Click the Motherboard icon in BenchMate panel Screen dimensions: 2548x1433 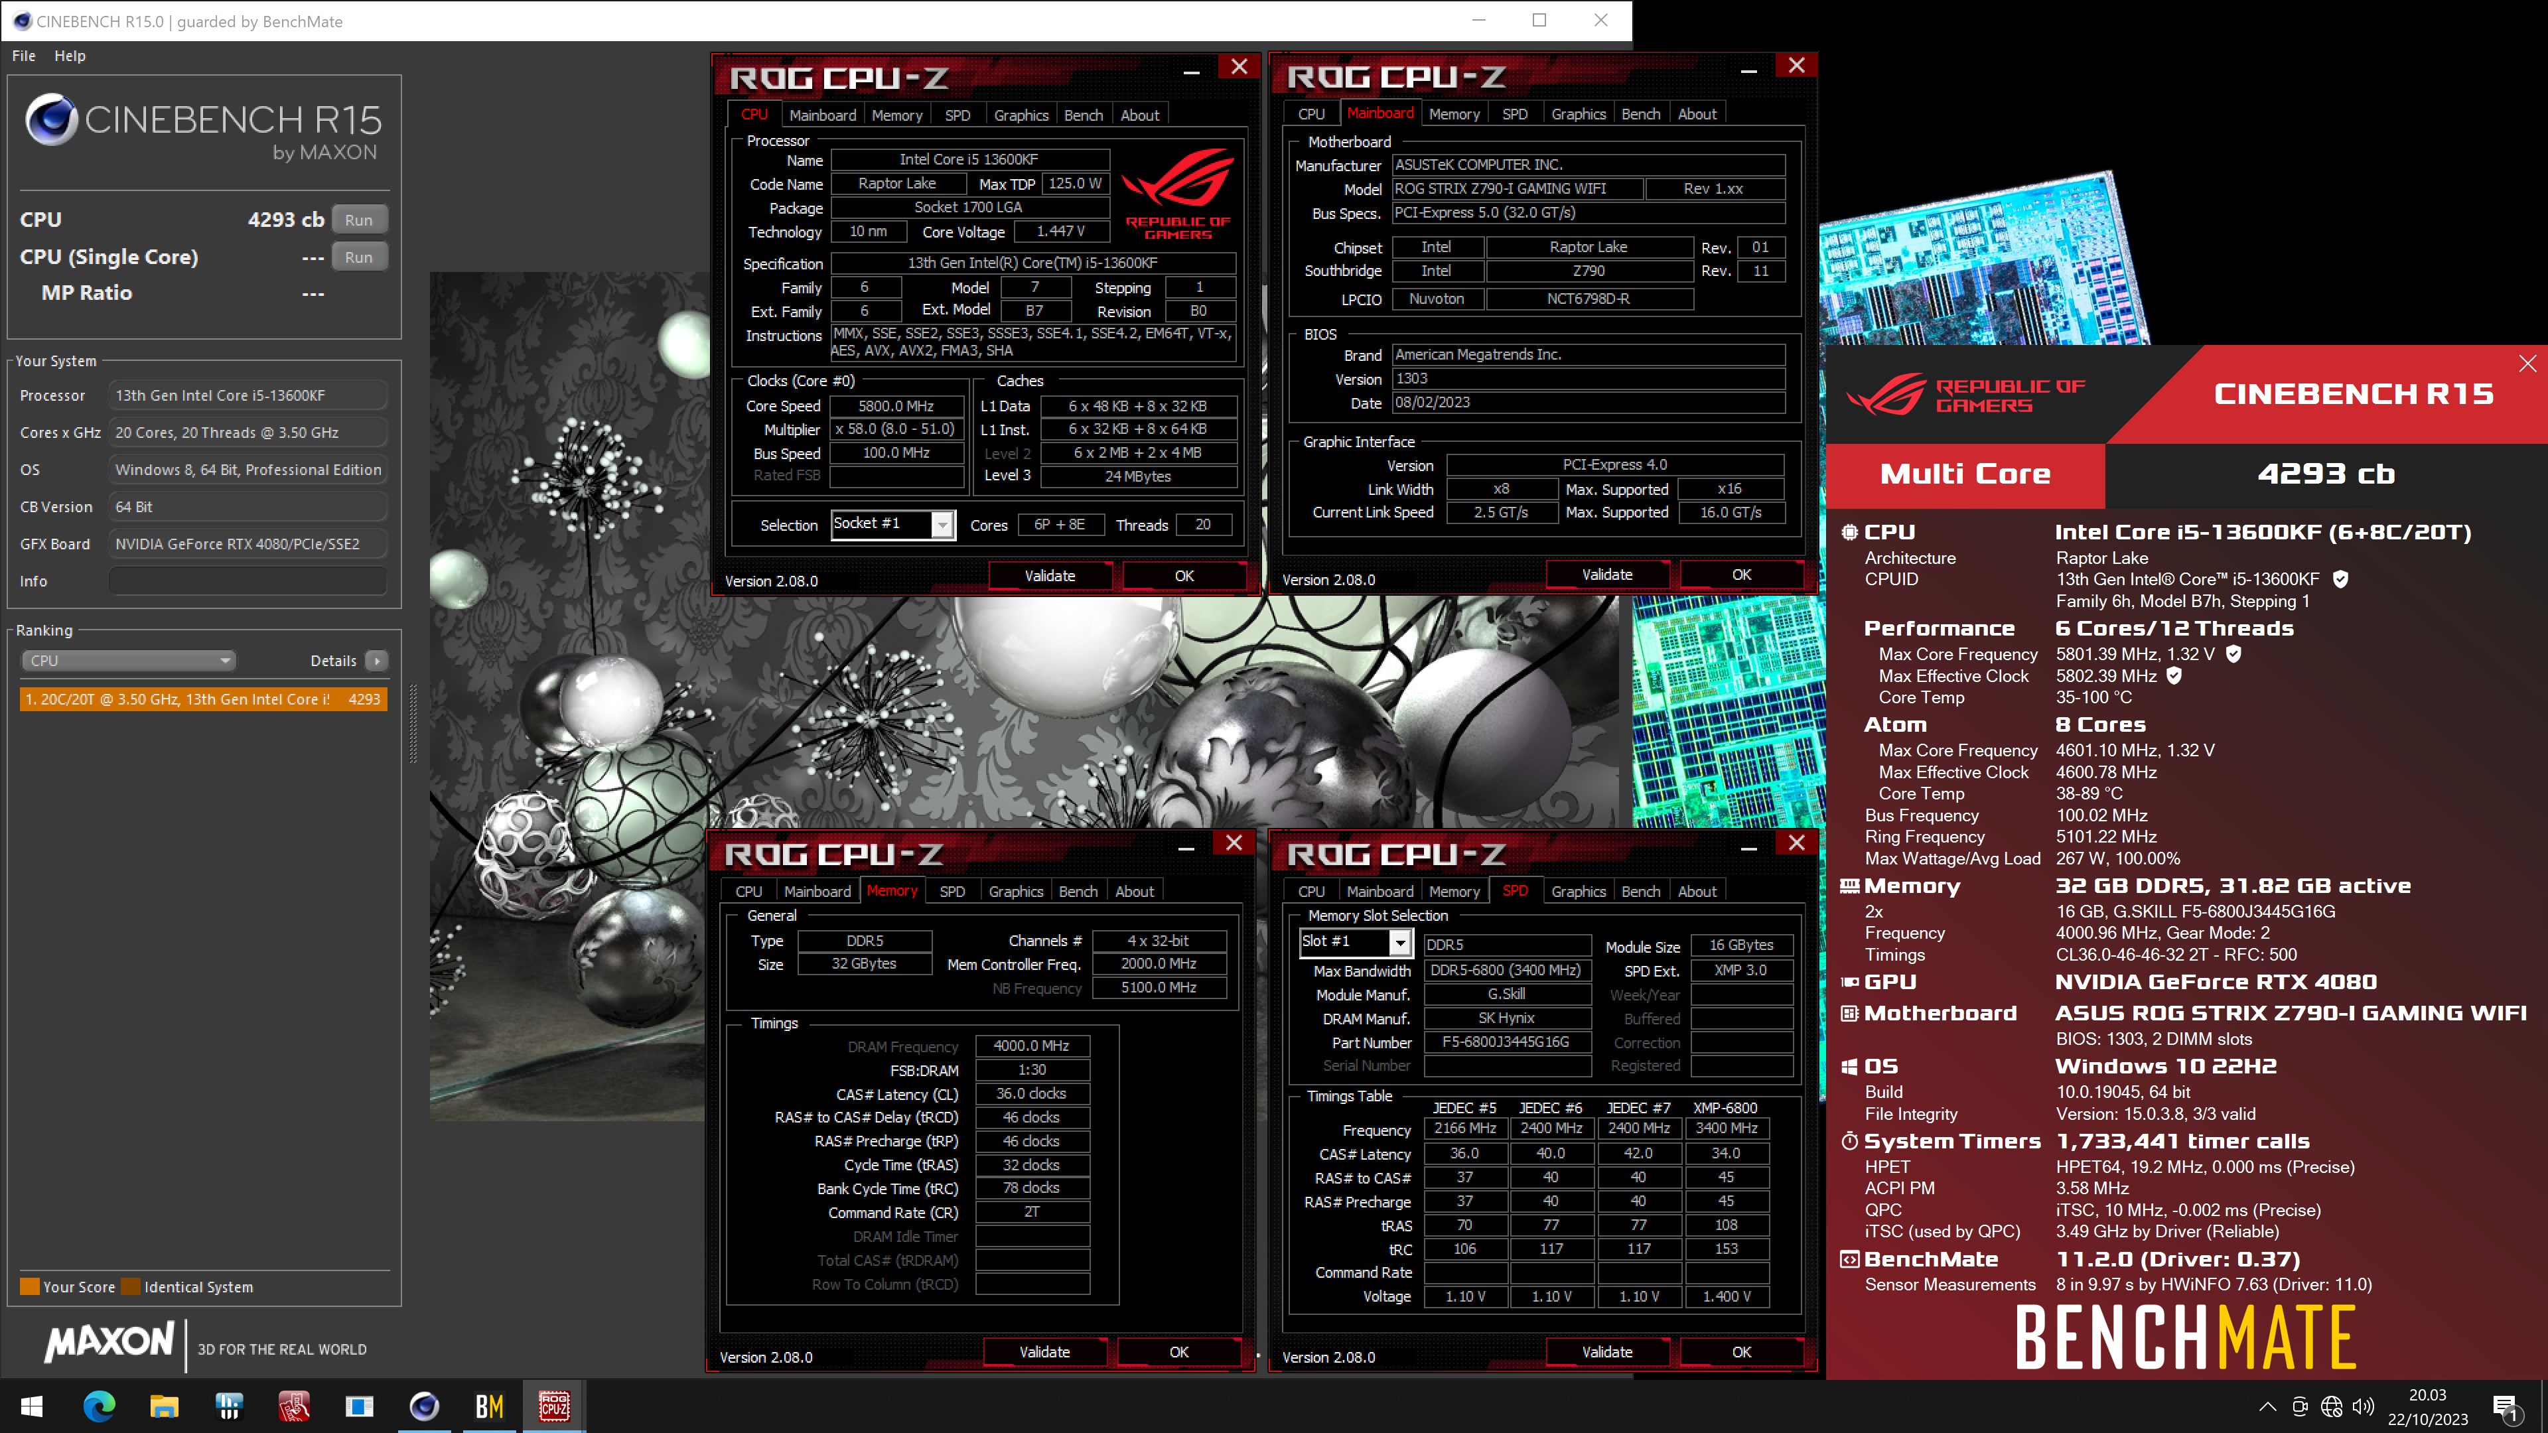coord(1849,1012)
